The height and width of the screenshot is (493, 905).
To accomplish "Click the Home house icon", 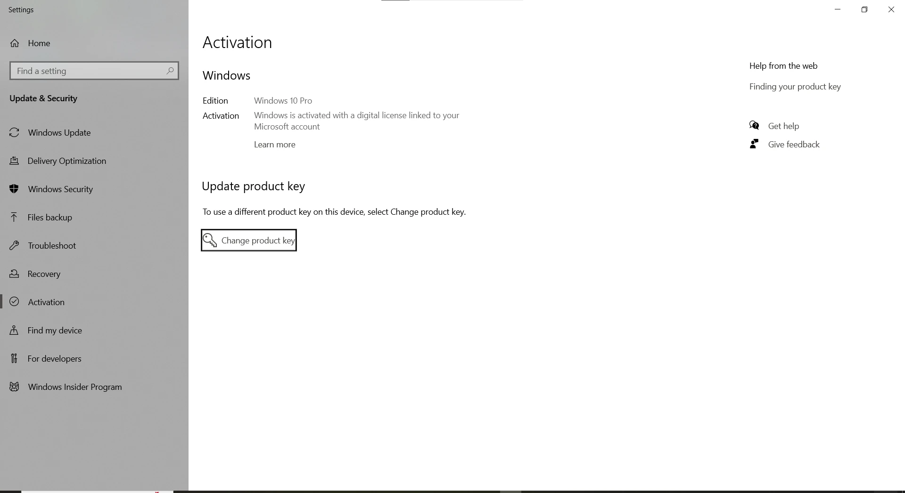I will (x=15, y=43).
